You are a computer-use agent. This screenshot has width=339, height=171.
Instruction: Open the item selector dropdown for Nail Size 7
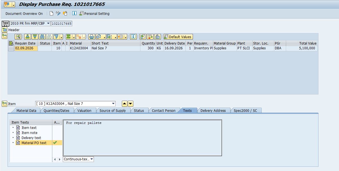113,104
